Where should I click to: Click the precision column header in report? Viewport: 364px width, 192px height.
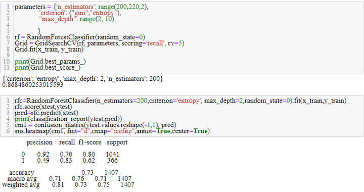[x=39, y=142]
